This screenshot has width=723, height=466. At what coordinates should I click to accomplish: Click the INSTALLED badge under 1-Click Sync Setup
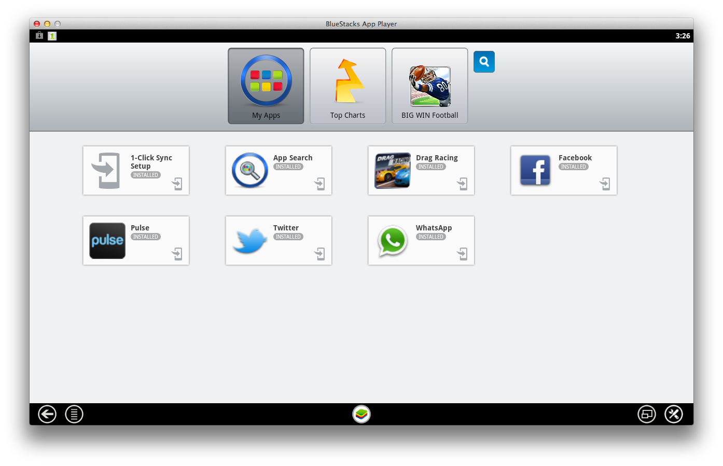pyautogui.click(x=146, y=175)
